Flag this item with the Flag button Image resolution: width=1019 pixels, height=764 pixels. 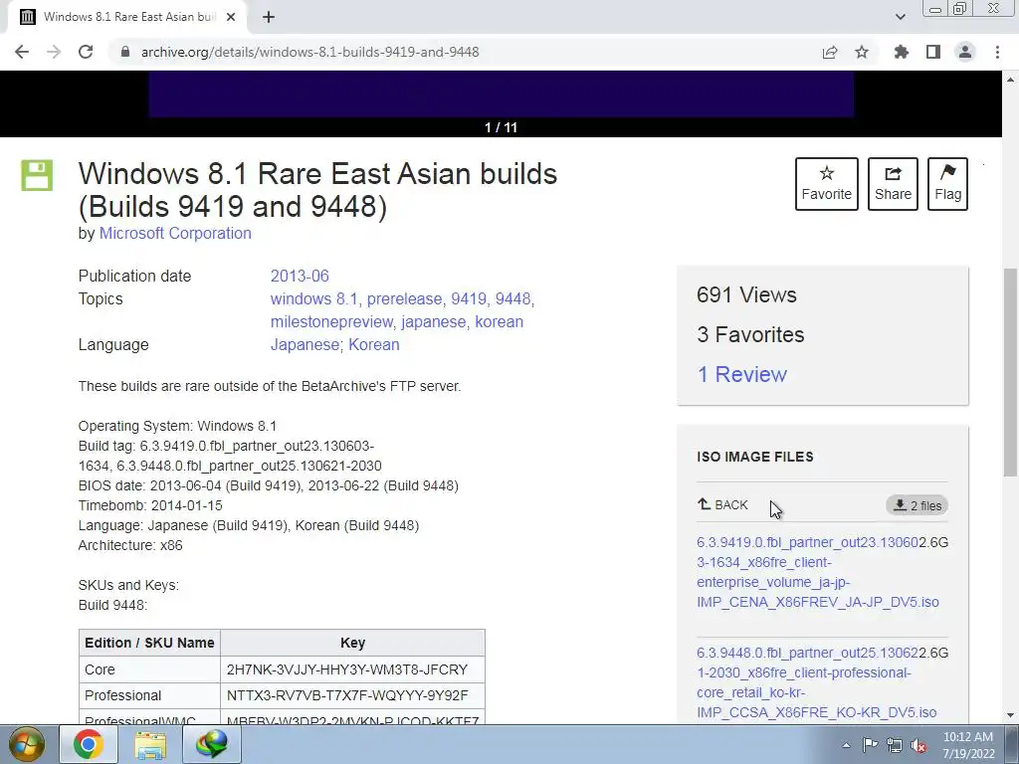pos(947,184)
